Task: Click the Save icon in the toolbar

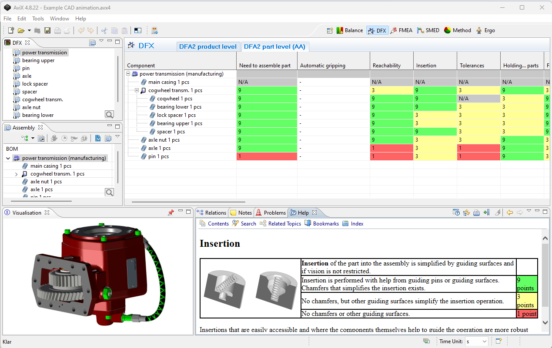Action: point(47,30)
